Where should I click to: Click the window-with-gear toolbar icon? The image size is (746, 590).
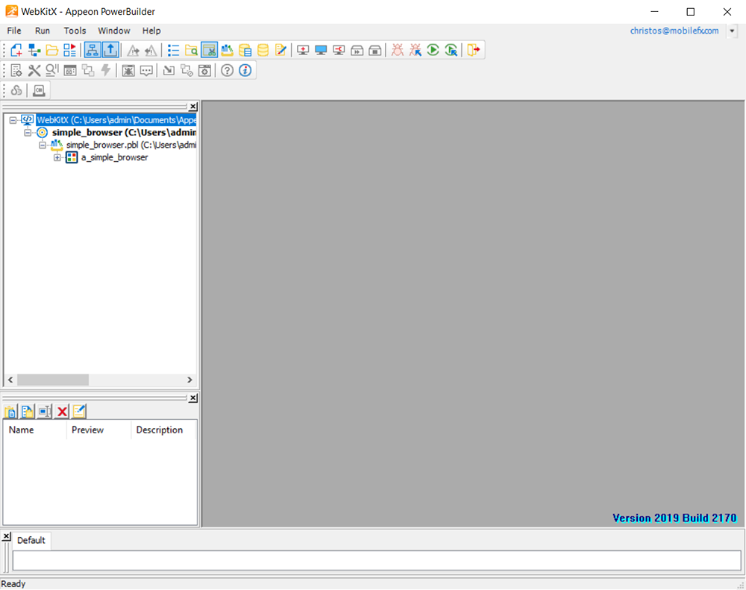pyautogui.click(x=204, y=70)
